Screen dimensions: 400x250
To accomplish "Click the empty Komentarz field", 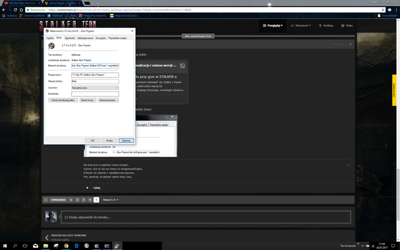I will coord(95,94).
